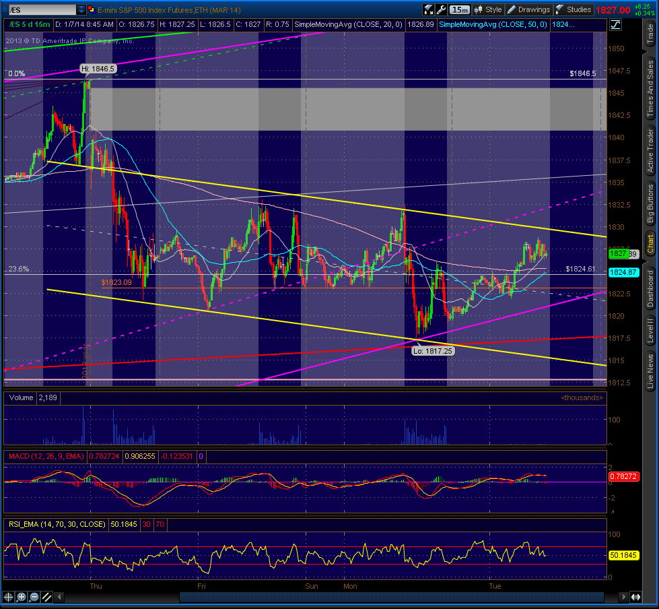
Task: Click the share chart icon beside wrench
Action: pyautogui.click(x=429, y=9)
